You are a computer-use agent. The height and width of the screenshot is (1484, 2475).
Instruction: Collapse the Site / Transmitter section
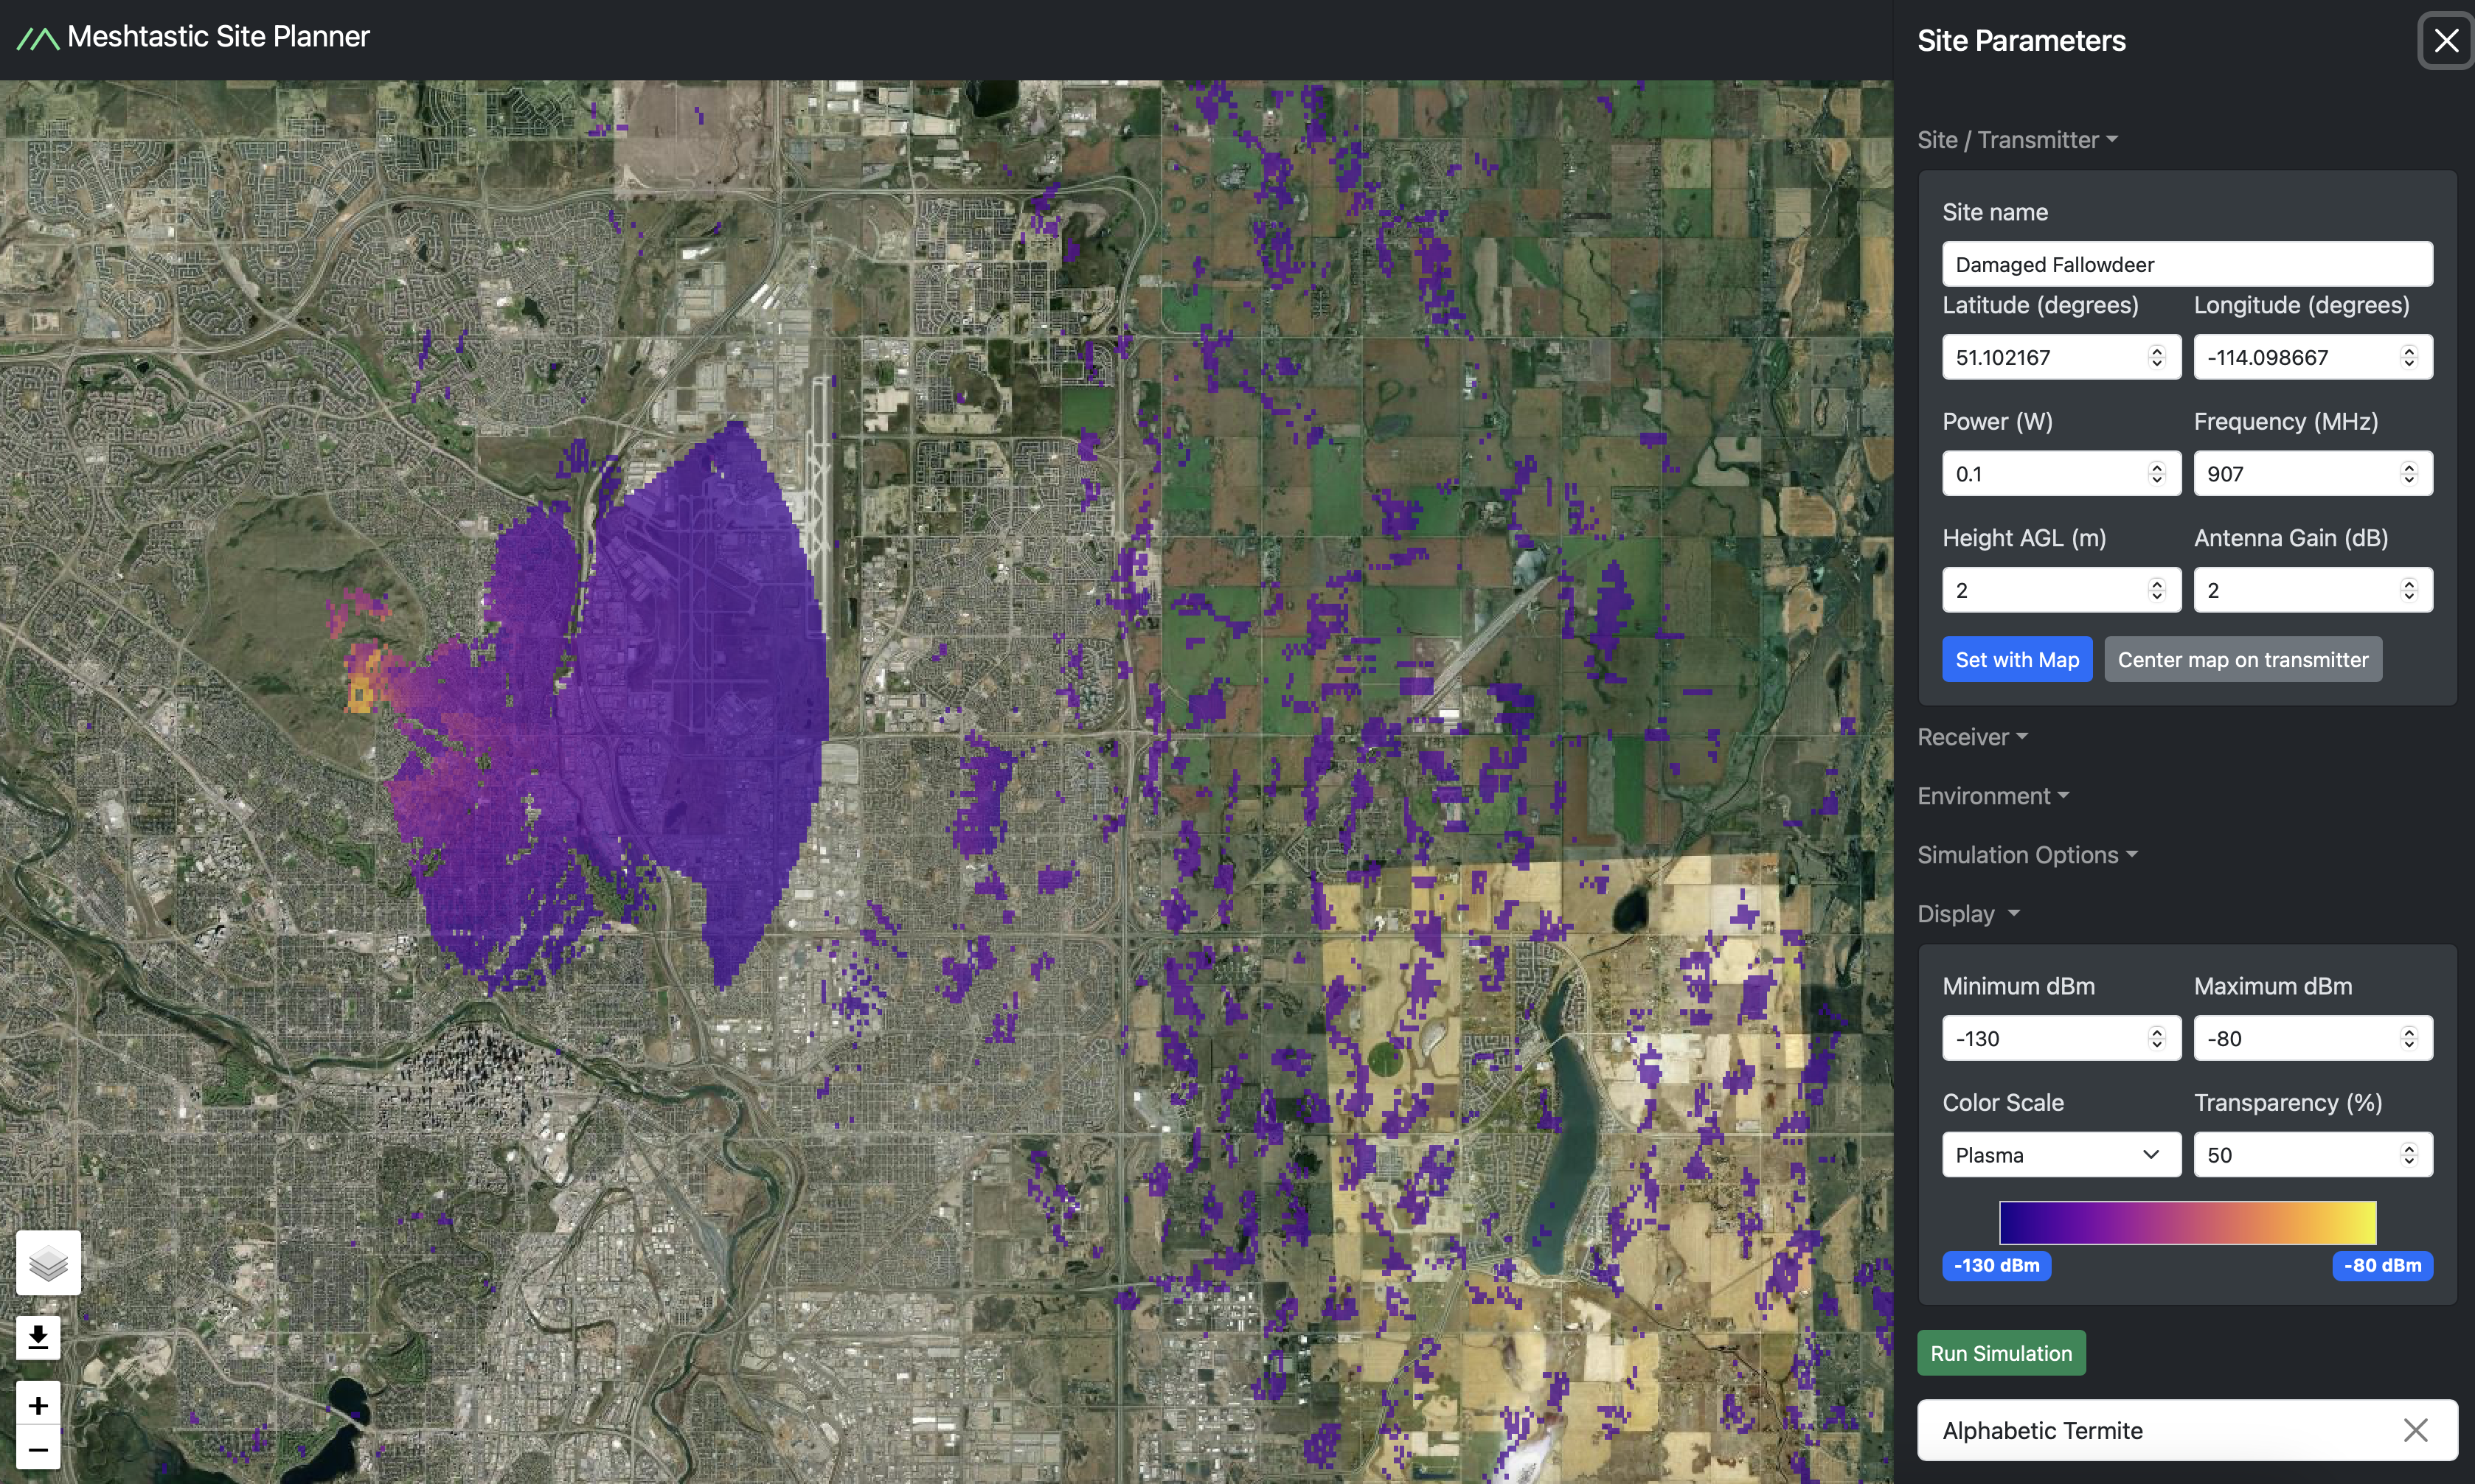[2016, 140]
